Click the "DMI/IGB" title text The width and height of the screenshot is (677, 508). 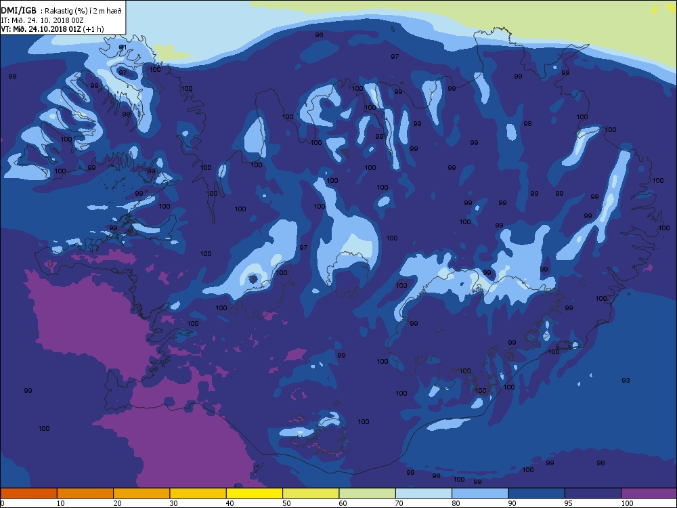19,11
